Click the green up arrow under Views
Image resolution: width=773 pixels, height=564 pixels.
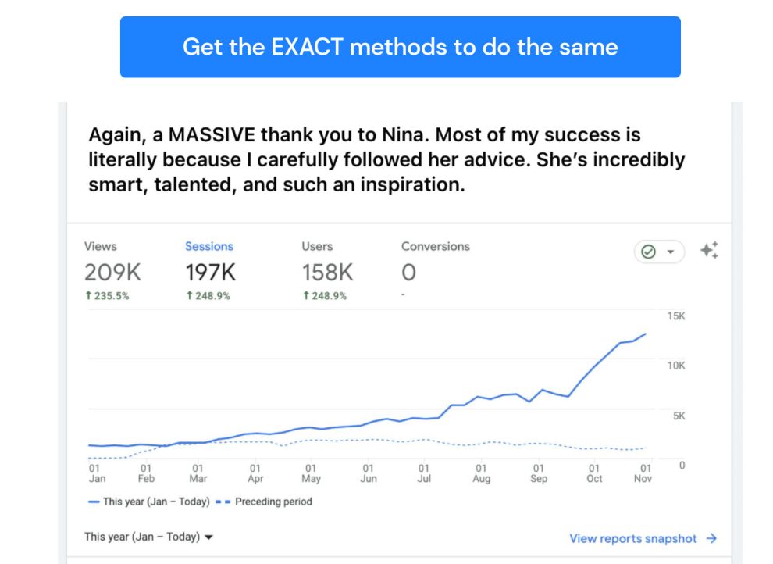coord(87,296)
